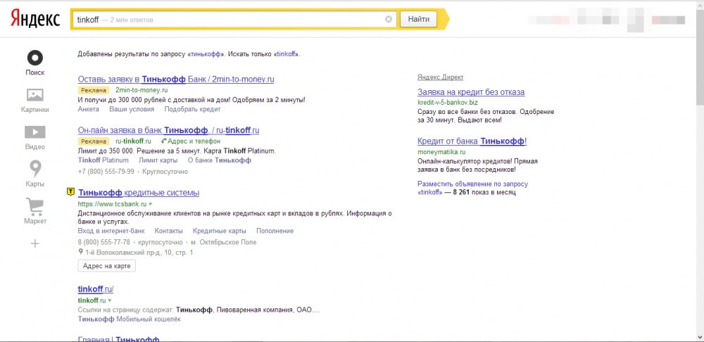This screenshot has width=704, height=342.
Task: Open Оставь заявку в Тинькофф Банк ad
Action: point(176,80)
